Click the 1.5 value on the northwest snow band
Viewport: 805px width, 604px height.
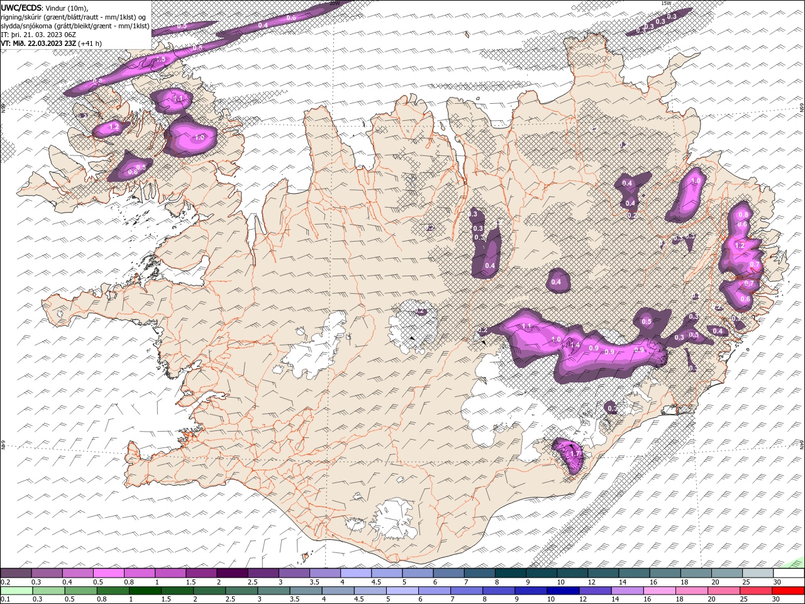(x=160, y=59)
